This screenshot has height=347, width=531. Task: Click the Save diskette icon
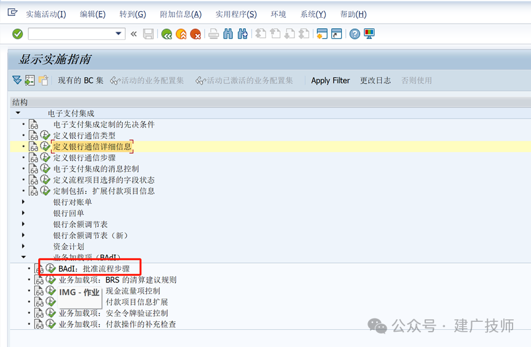(x=148, y=34)
